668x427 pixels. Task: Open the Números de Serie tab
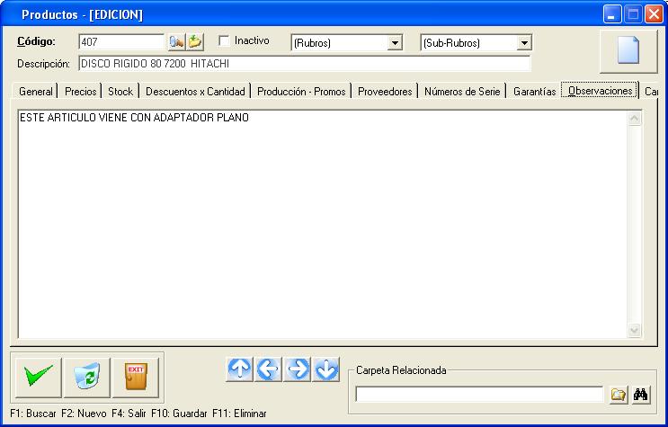pyautogui.click(x=462, y=91)
